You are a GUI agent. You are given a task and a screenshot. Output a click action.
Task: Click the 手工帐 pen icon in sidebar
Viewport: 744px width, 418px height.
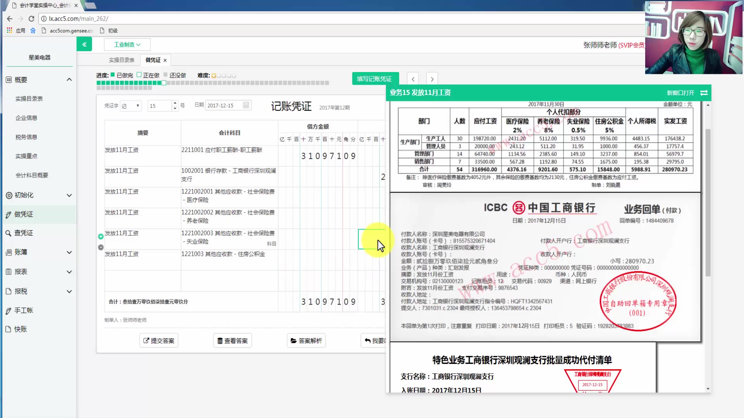pyautogui.click(x=9, y=310)
